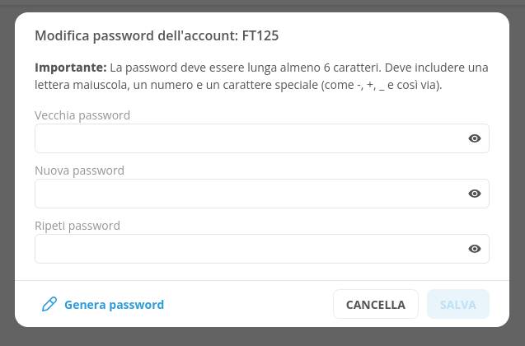Viewport: 525px width, 346px height.
Task: Click the divider line above the footer buttons
Action: [262, 280]
